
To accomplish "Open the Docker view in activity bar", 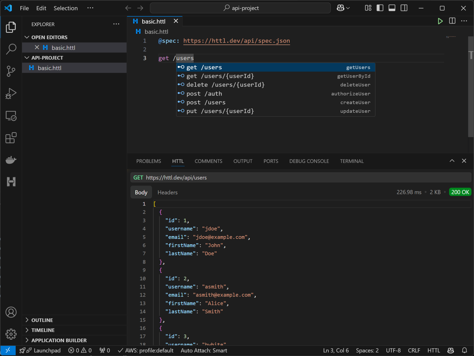I will click(x=11, y=160).
